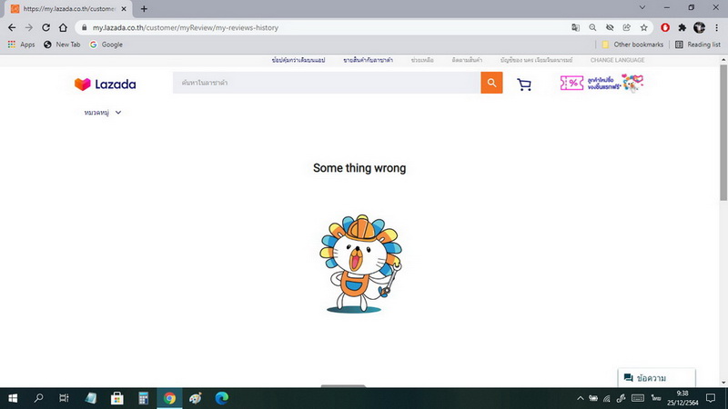The width and height of the screenshot is (728, 409).
Task: Switch to Chrome taskbar icon
Action: [169, 398]
